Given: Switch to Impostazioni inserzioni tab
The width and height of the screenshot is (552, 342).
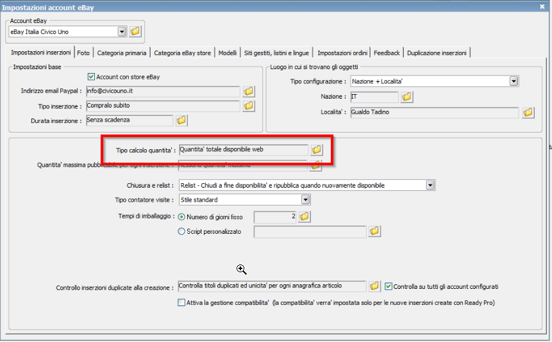Looking at the screenshot, I should point(40,53).
